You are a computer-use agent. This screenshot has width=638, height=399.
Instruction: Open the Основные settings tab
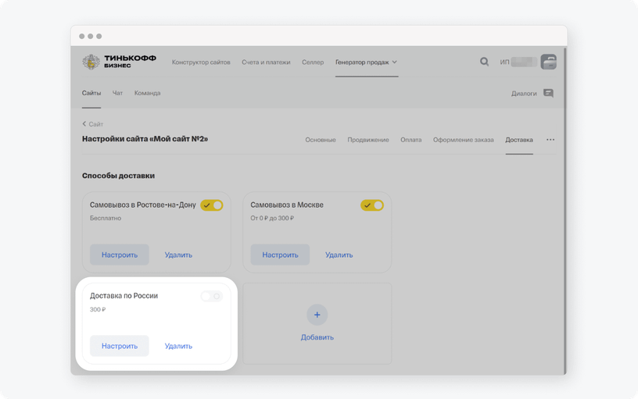tap(321, 140)
